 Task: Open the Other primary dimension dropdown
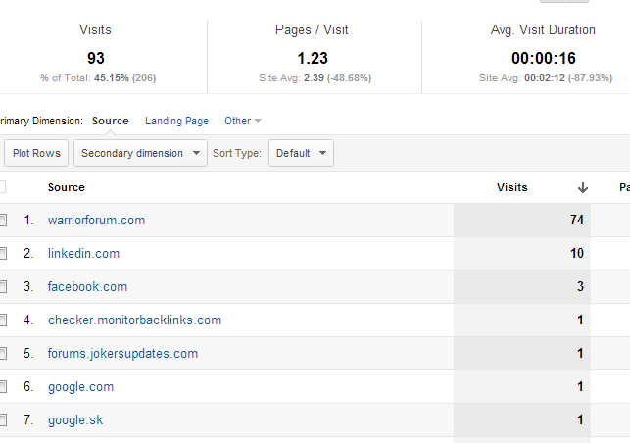coord(243,121)
